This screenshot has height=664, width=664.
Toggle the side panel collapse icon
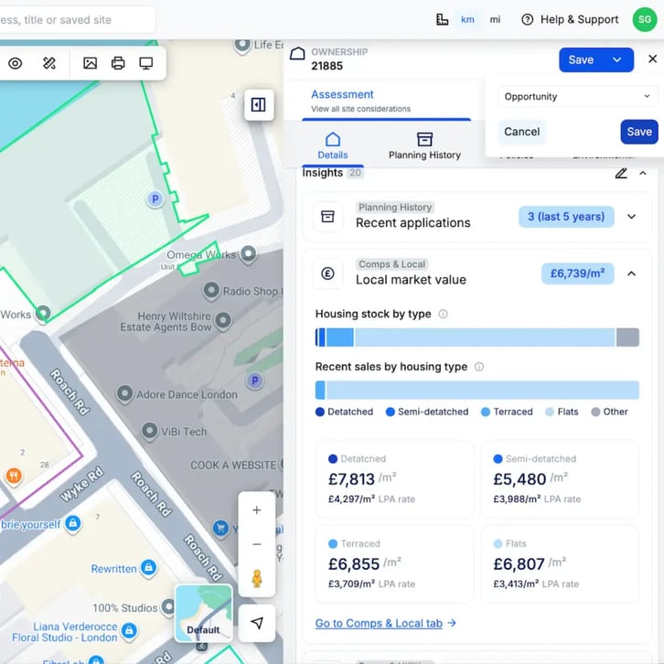(258, 105)
